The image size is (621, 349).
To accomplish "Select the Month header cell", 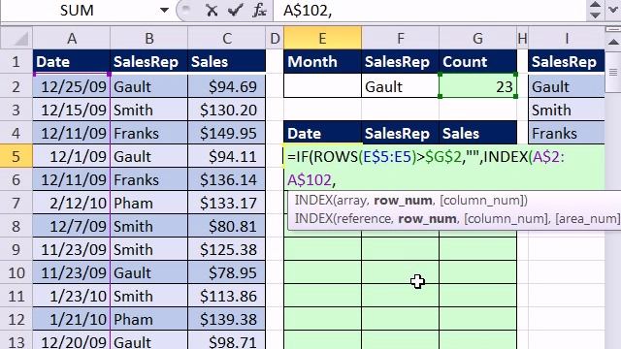I will (x=322, y=62).
